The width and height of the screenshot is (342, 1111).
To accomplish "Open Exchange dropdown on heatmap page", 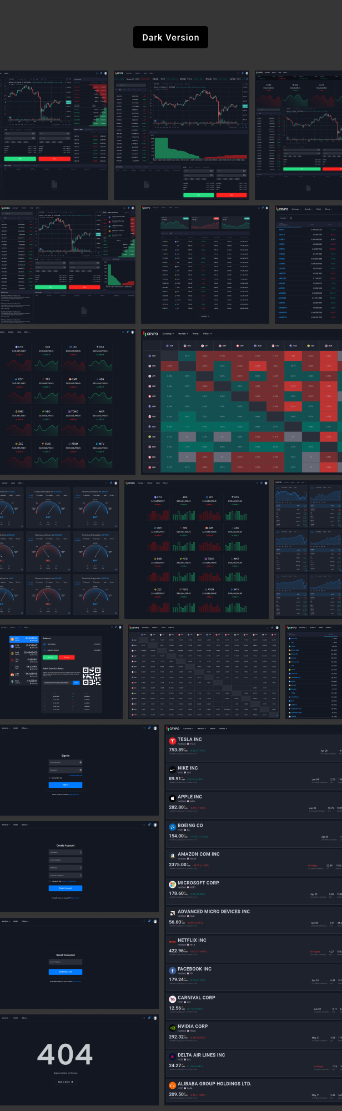I will point(168,334).
